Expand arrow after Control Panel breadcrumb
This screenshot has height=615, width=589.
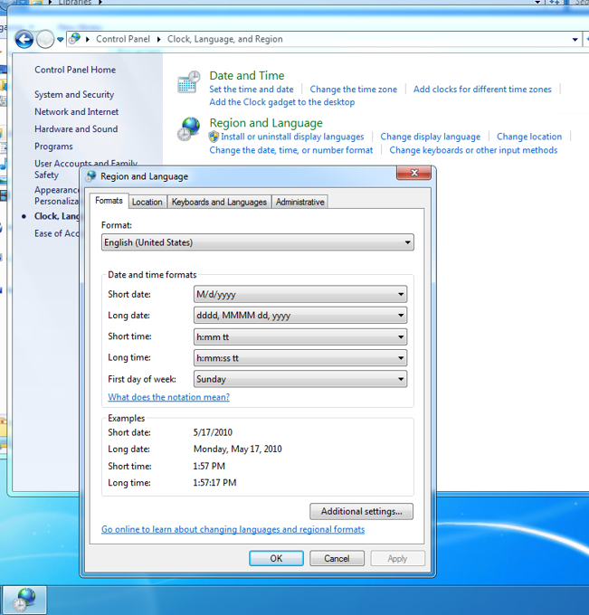coord(158,39)
